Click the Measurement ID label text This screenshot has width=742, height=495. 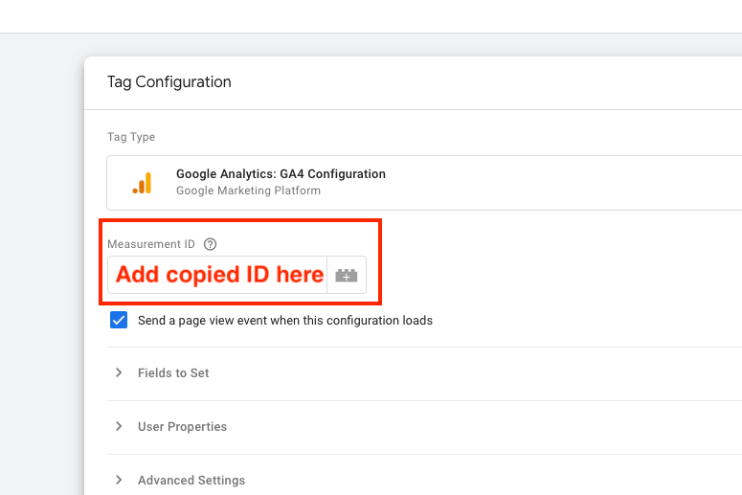[151, 244]
